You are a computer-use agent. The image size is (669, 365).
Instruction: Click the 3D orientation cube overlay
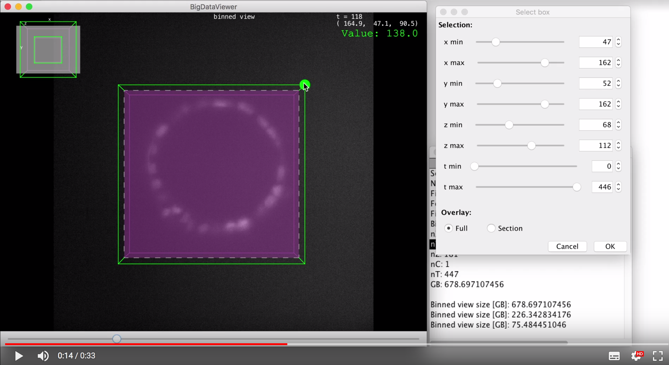click(x=48, y=49)
